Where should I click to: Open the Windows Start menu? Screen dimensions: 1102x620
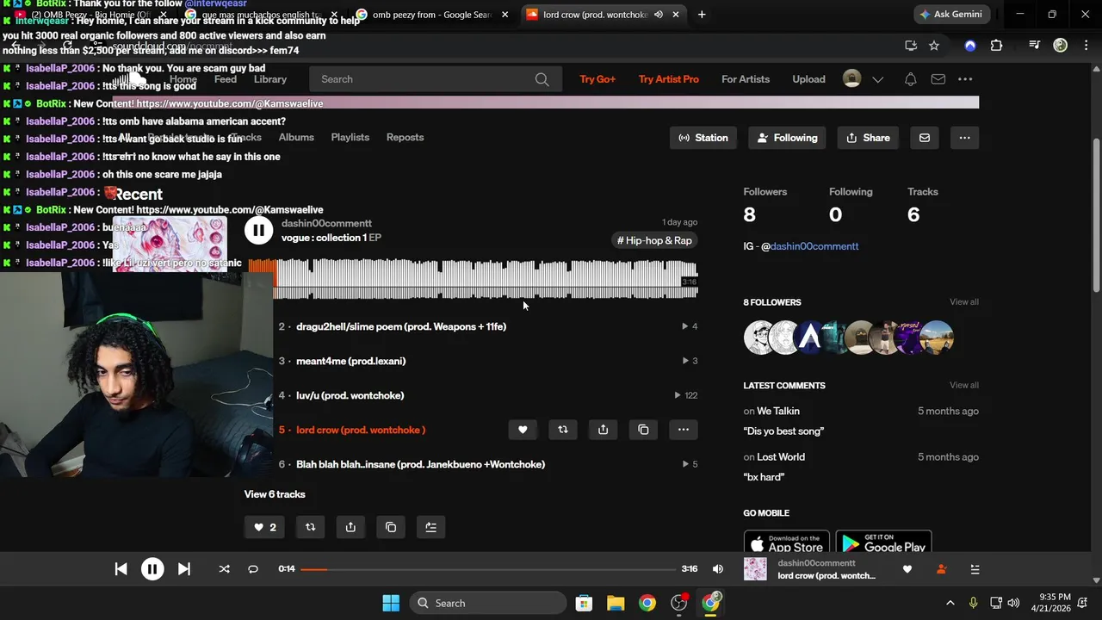(390, 603)
